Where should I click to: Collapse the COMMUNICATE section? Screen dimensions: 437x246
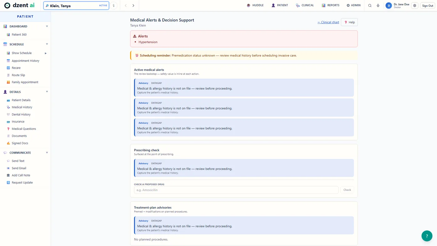point(47,153)
